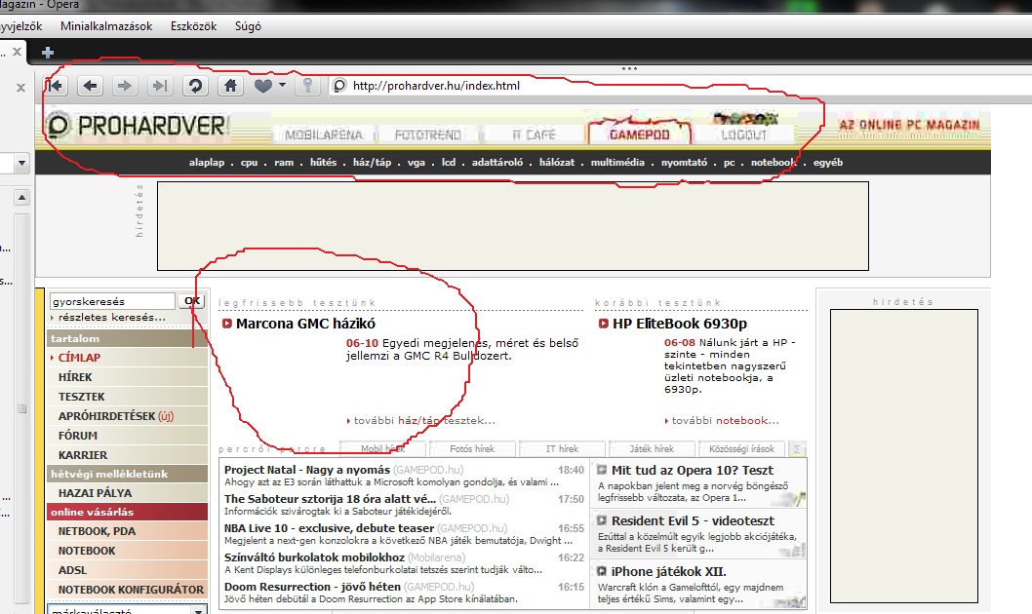The height and width of the screenshot is (614, 1032).
Task: Select FÓRUM in the sidebar menu
Action: (x=128, y=436)
